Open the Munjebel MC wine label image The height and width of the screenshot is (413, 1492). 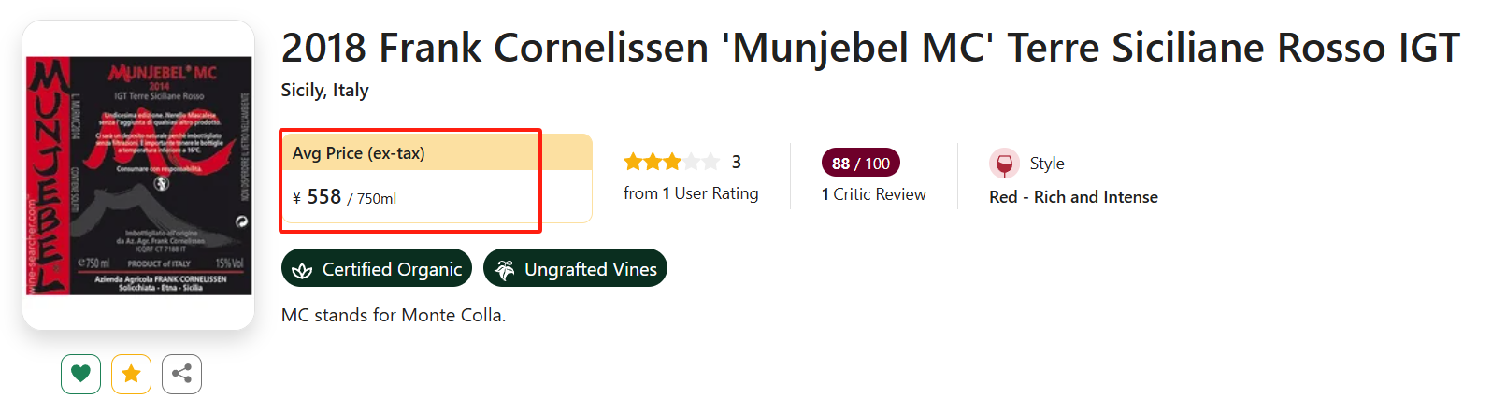(138, 176)
